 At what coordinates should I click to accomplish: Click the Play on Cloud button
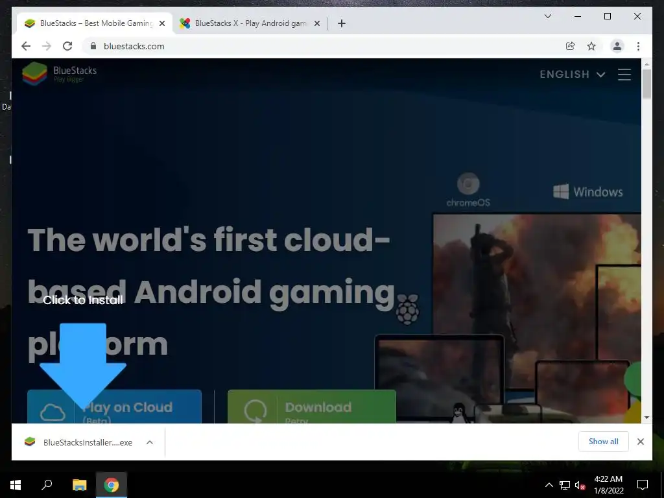pos(114,407)
